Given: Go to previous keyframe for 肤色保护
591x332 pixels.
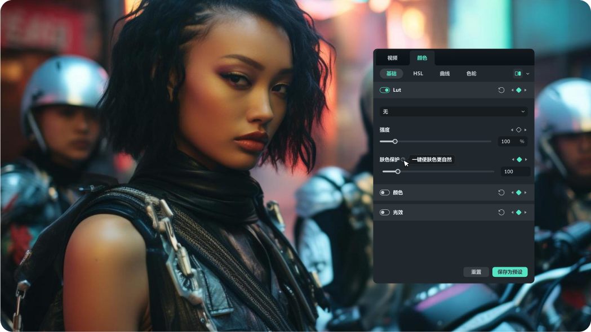Looking at the screenshot, I should [513, 160].
